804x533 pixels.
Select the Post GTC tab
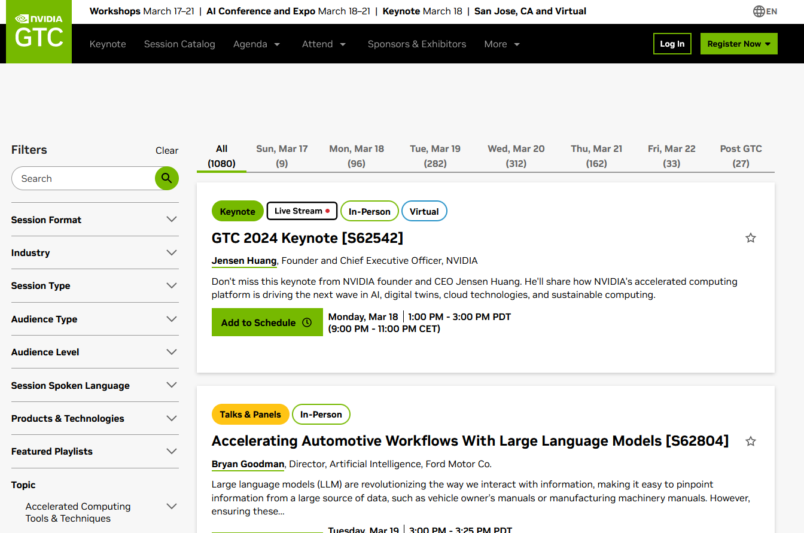coord(741,156)
